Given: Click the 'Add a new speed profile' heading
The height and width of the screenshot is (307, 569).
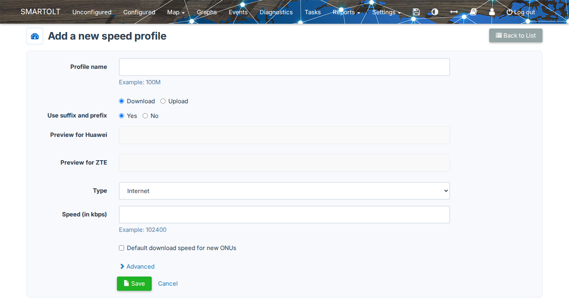Looking at the screenshot, I should (x=107, y=36).
